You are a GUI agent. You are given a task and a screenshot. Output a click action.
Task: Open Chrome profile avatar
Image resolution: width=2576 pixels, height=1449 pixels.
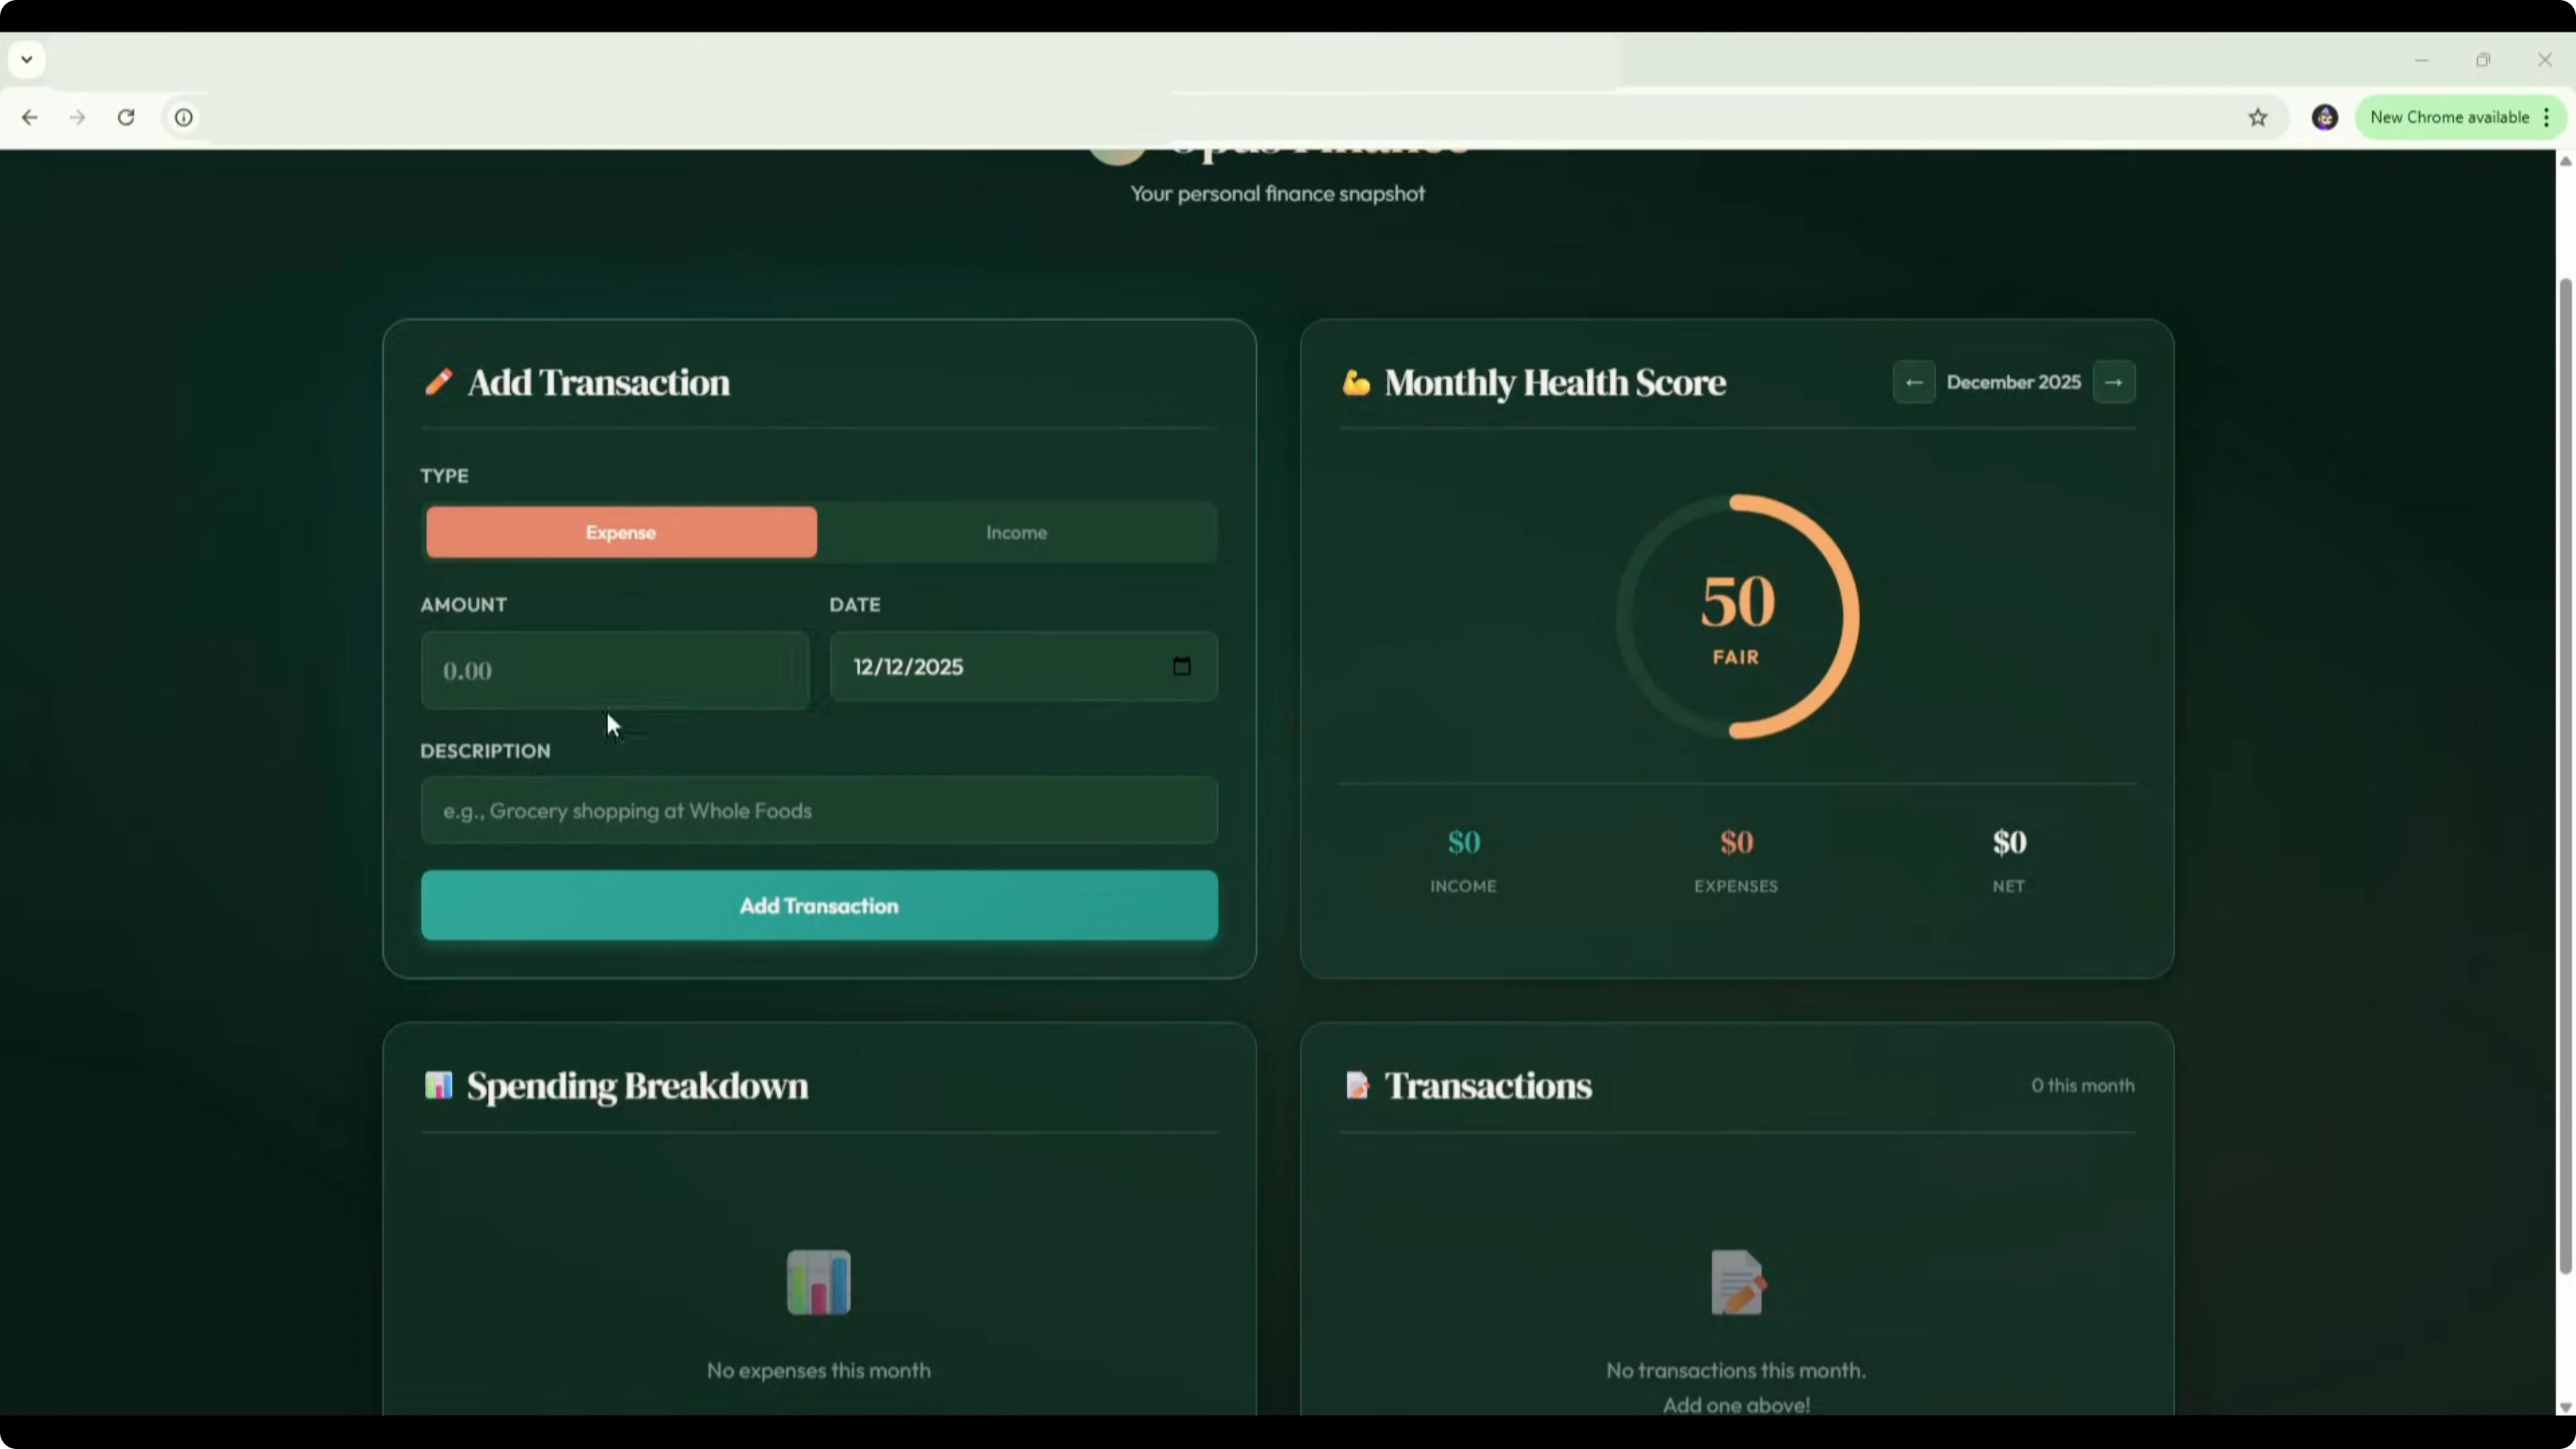(2324, 118)
